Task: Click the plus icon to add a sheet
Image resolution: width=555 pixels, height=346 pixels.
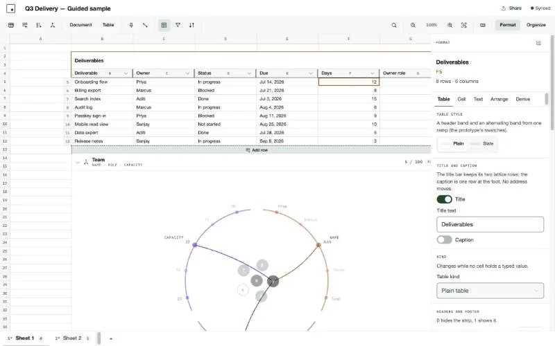Action: pos(111,338)
